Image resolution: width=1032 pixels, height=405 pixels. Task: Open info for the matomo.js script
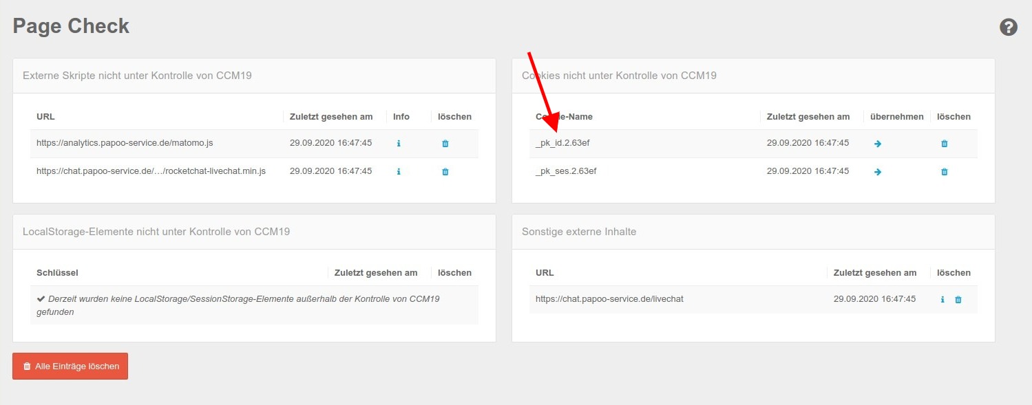[x=399, y=143]
